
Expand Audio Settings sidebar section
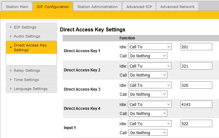point(31,36)
